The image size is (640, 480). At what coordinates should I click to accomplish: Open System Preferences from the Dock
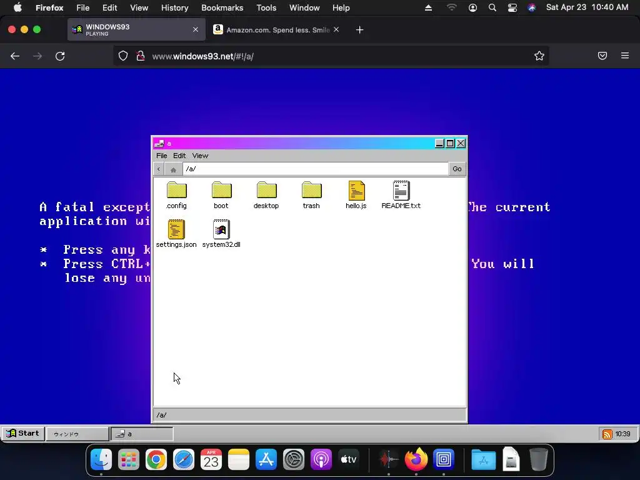click(294, 459)
